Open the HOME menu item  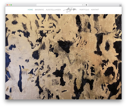point(30,10)
